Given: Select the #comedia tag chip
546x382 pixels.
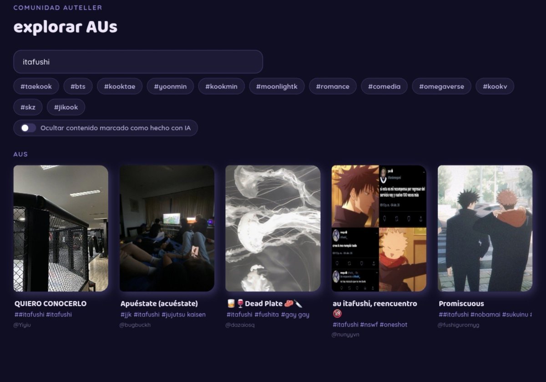Looking at the screenshot, I should point(384,86).
